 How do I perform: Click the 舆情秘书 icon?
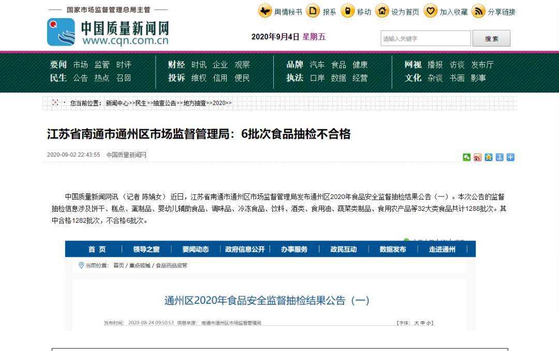pos(264,11)
